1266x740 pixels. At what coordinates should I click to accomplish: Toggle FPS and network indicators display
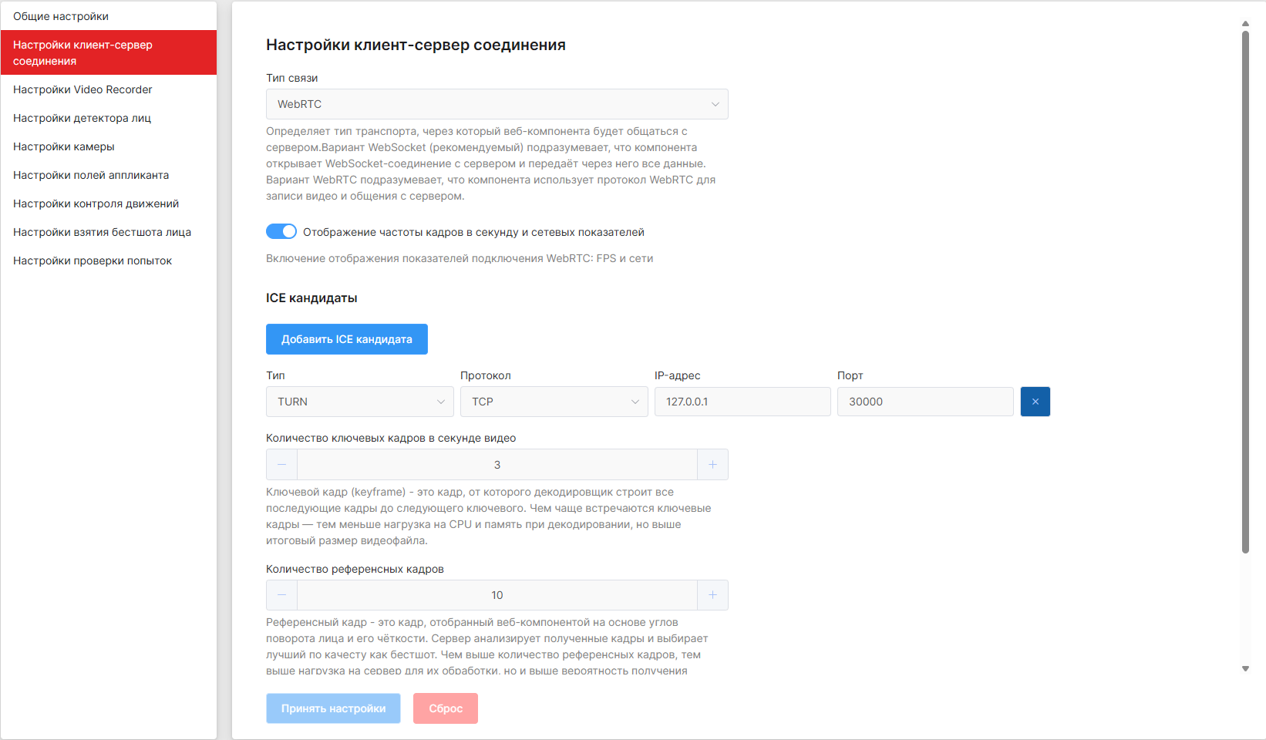(281, 232)
